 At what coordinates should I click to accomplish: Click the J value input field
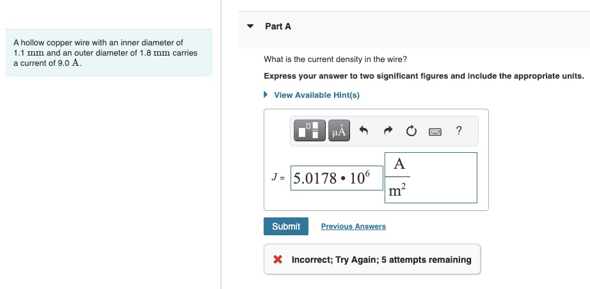337,178
